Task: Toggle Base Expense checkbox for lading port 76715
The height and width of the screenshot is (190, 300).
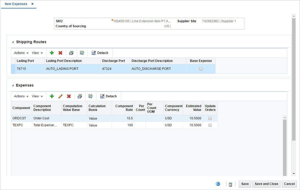Action: click(201, 69)
